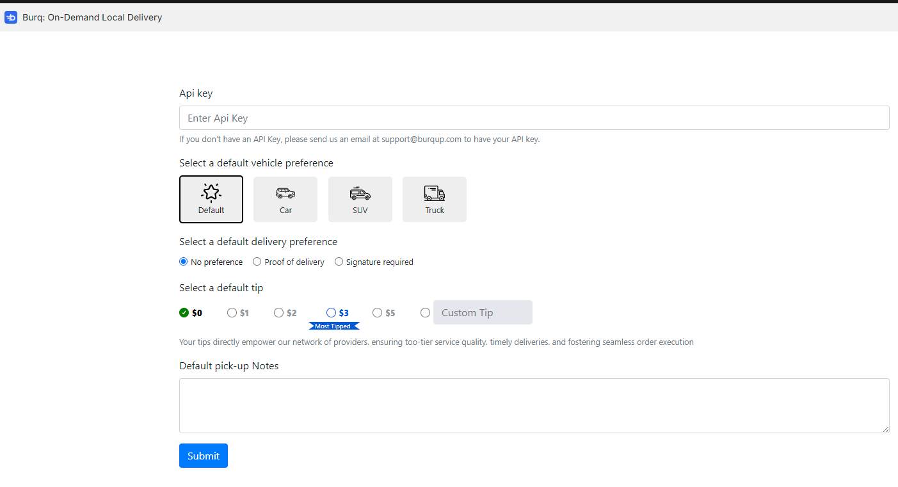Select the $1 tip radio button
Viewport: 898px width, 487px height.
click(x=232, y=313)
